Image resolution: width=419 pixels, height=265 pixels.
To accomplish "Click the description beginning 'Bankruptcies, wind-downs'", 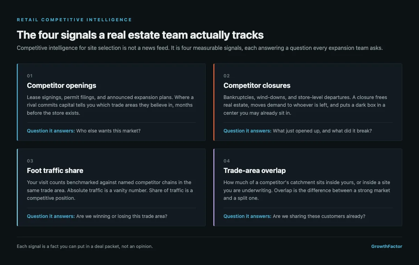I will 306,105.
